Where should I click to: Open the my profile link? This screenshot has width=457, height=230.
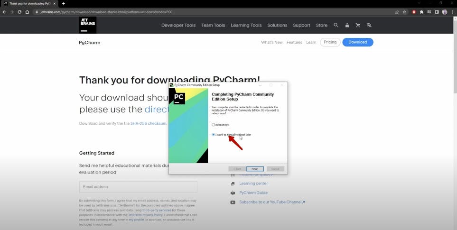[136, 220]
